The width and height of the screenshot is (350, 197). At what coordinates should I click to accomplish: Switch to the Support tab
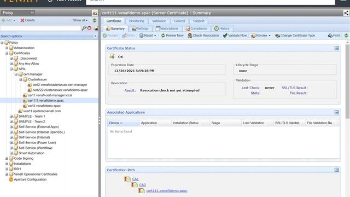point(199,21)
